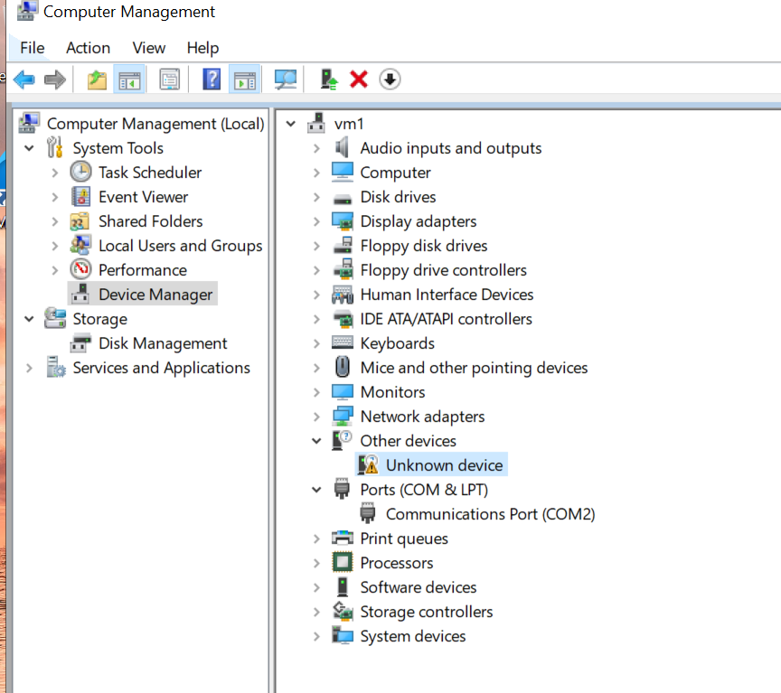Select the Other devices label
Image resolution: width=781 pixels, height=693 pixels.
408,441
